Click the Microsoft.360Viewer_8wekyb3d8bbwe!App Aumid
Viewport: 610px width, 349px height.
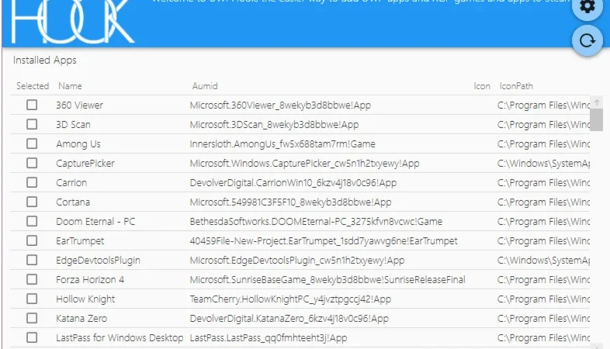click(x=280, y=105)
